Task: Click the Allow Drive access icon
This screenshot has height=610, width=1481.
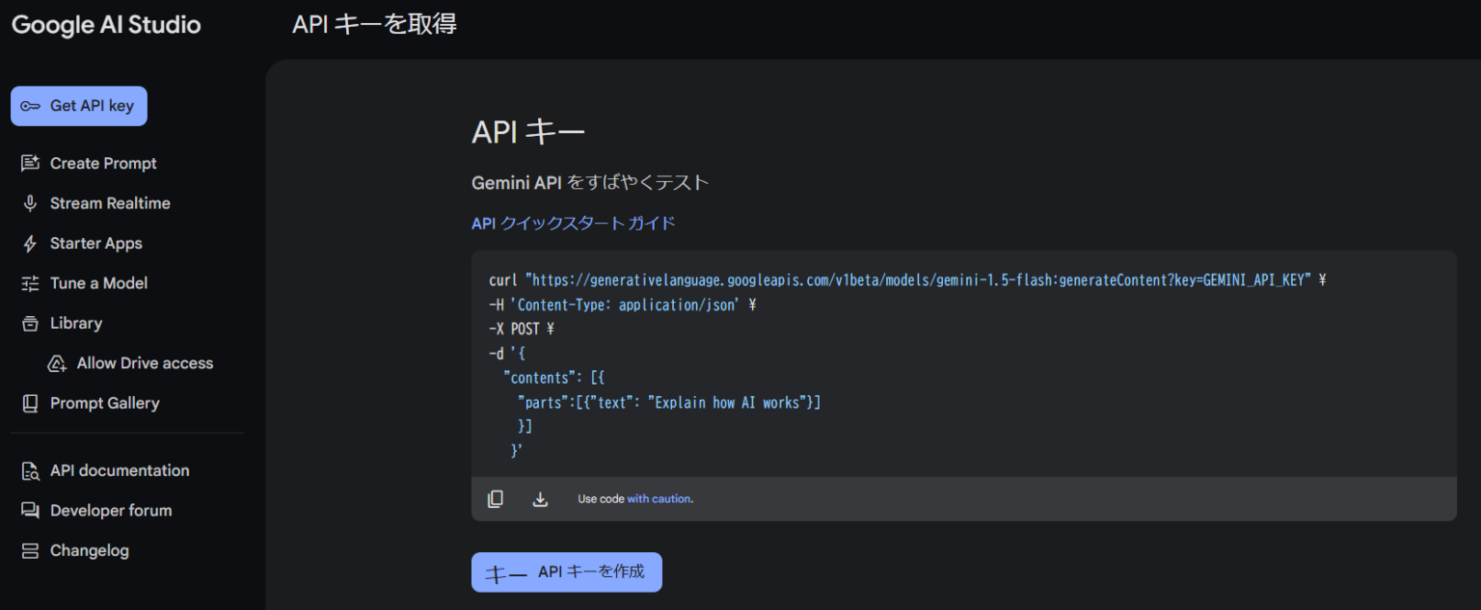Action: click(x=58, y=363)
